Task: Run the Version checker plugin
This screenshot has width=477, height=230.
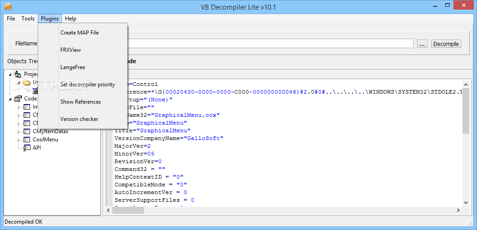Action: (82, 119)
